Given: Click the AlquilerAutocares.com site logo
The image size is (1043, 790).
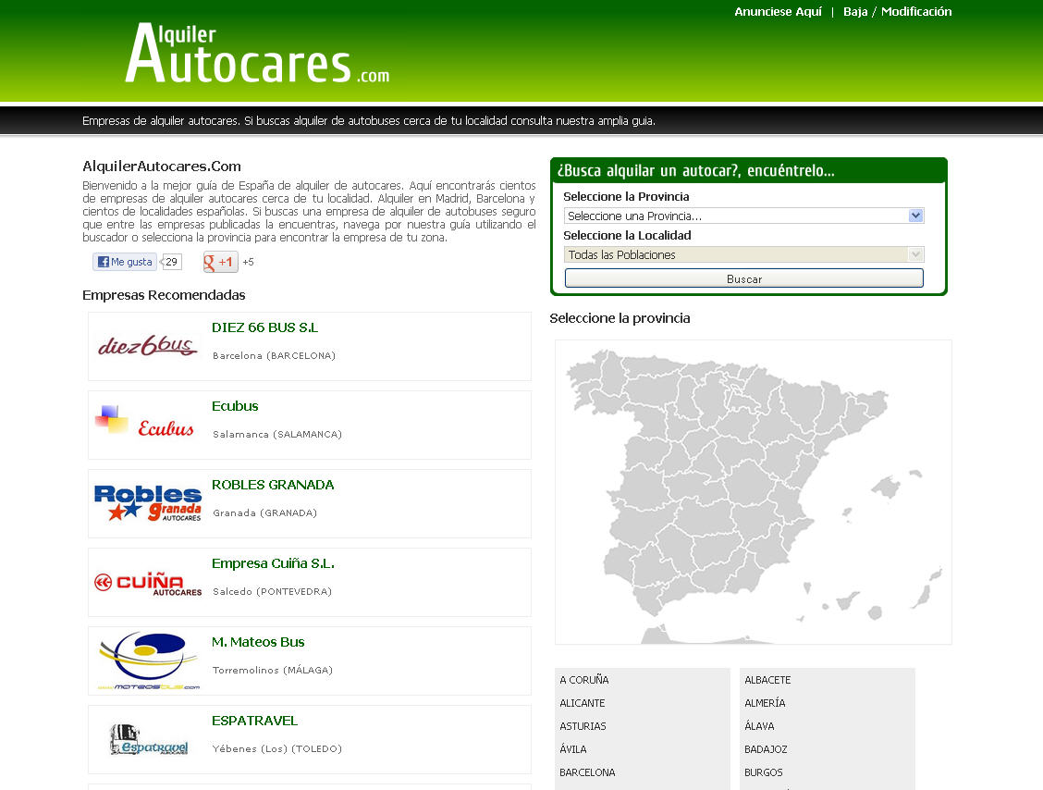Looking at the screenshot, I should tap(257, 54).
